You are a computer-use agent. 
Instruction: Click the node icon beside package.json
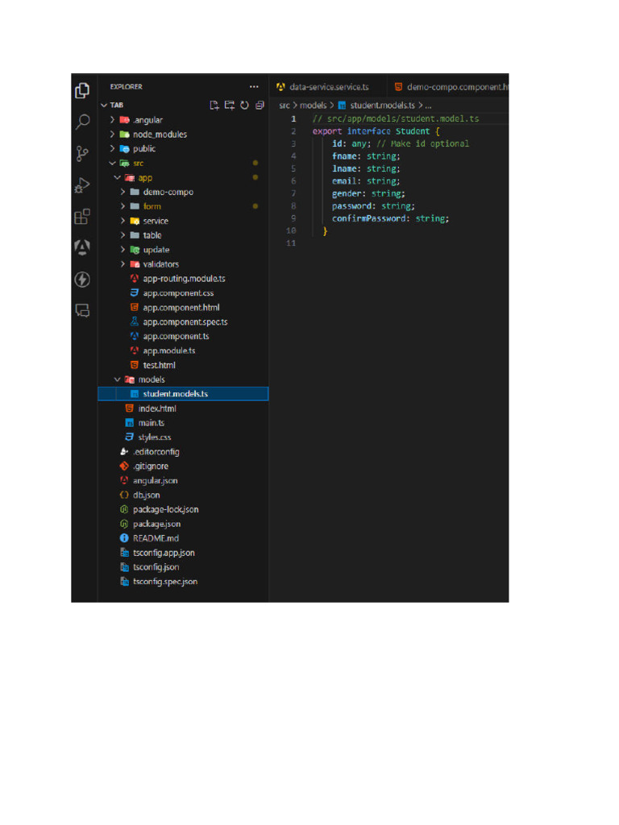click(124, 524)
